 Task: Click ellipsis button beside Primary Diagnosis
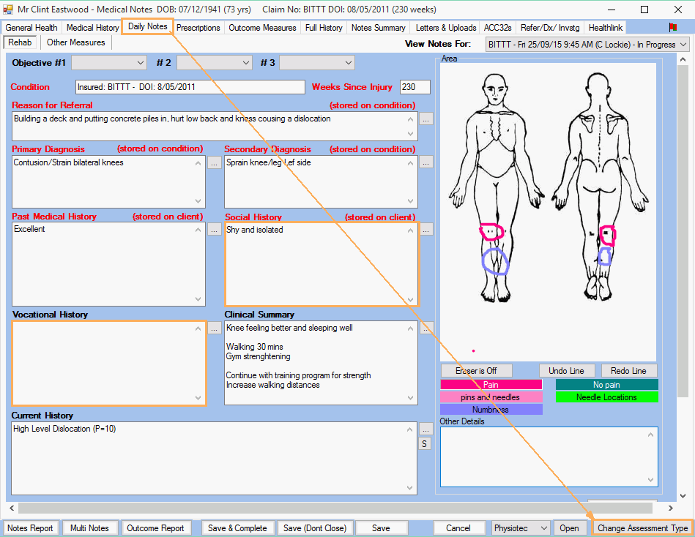pos(214,162)
